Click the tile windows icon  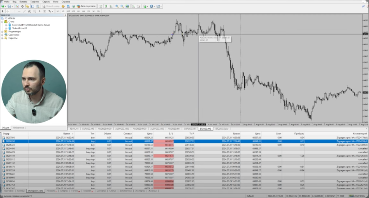[x=127, y=6]
